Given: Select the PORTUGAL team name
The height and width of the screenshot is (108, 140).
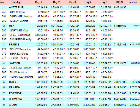Looking at the screenshot, I should point(16,93).
